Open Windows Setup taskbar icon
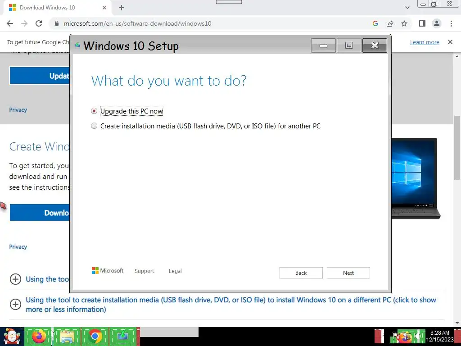 pyautogui.click(x=123, y=337)
